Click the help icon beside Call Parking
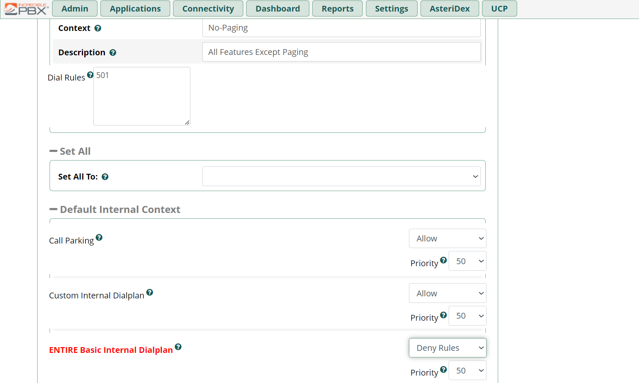 point(99,237)
